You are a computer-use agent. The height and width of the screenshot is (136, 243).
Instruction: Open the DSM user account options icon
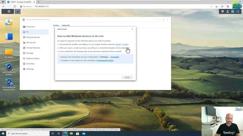(228, 11)
